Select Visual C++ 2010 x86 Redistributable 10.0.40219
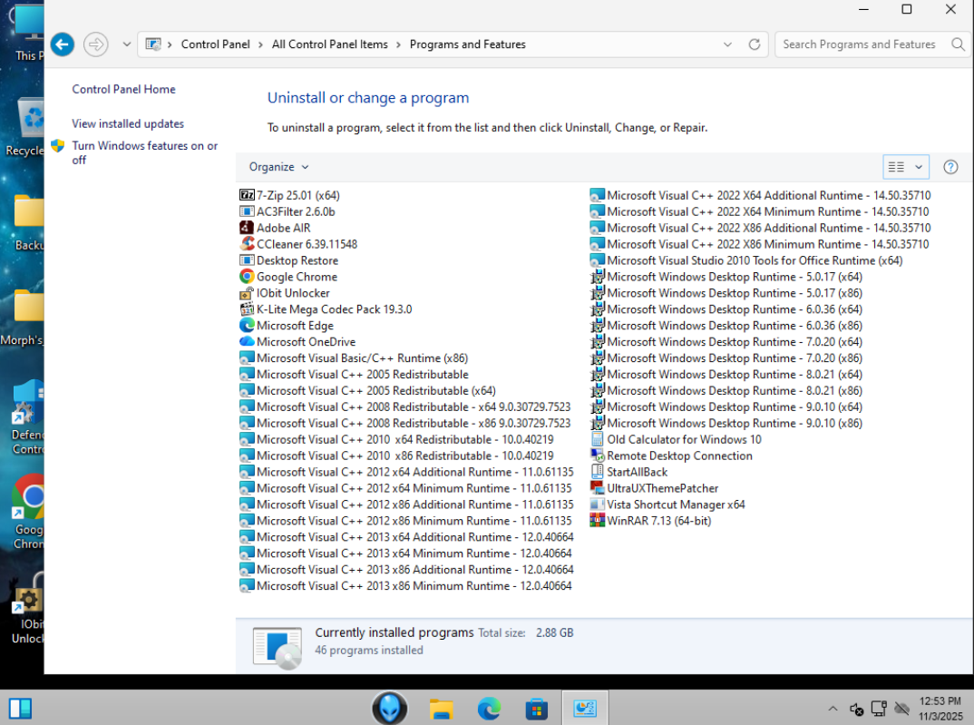This screenshot has height=725, width=974. (x=396, y=456)
